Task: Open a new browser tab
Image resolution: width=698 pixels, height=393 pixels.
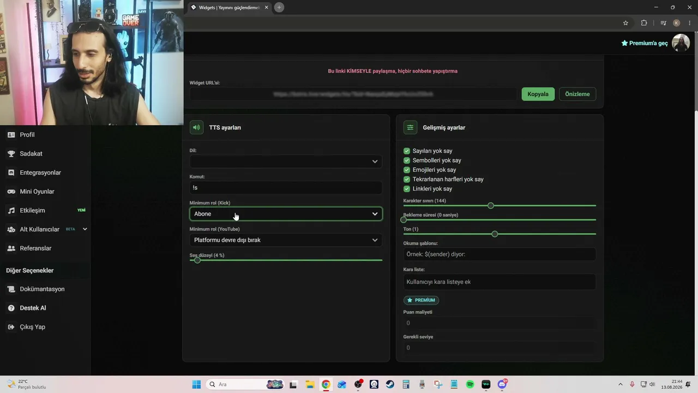Action: coord(279,8)
